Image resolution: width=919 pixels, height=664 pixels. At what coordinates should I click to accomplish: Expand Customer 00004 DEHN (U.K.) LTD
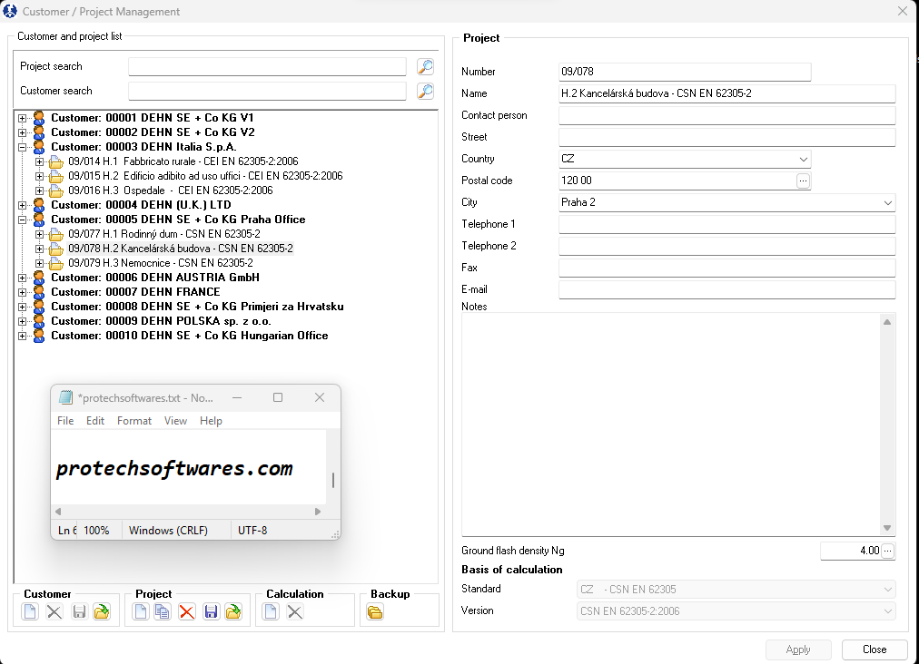coord(23,206)
